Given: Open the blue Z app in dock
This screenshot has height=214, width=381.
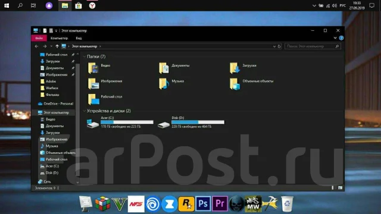Looking at the screenshot, I should pyautogui.click(x=169, y=204).
